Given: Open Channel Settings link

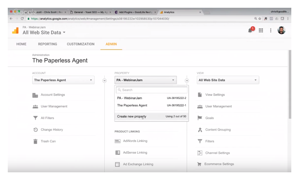Looking at the screenshot, I should (217, 153).
